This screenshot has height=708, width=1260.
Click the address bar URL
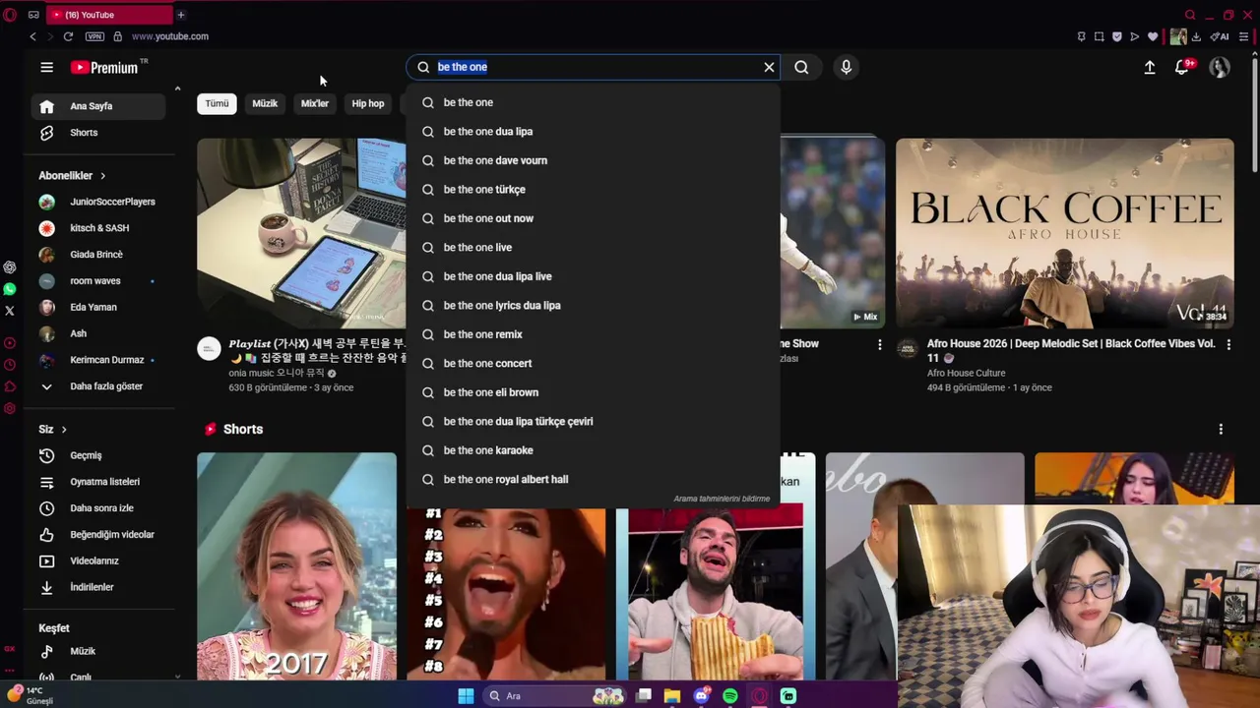click(170, 36)
